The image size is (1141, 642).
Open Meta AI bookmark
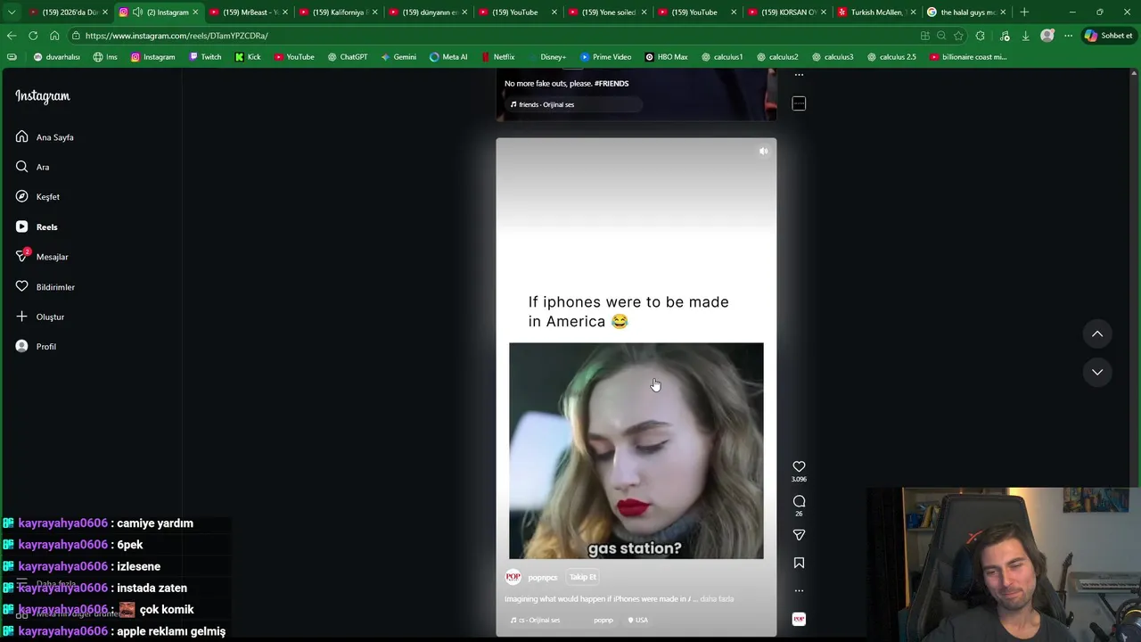click(448, 57)
